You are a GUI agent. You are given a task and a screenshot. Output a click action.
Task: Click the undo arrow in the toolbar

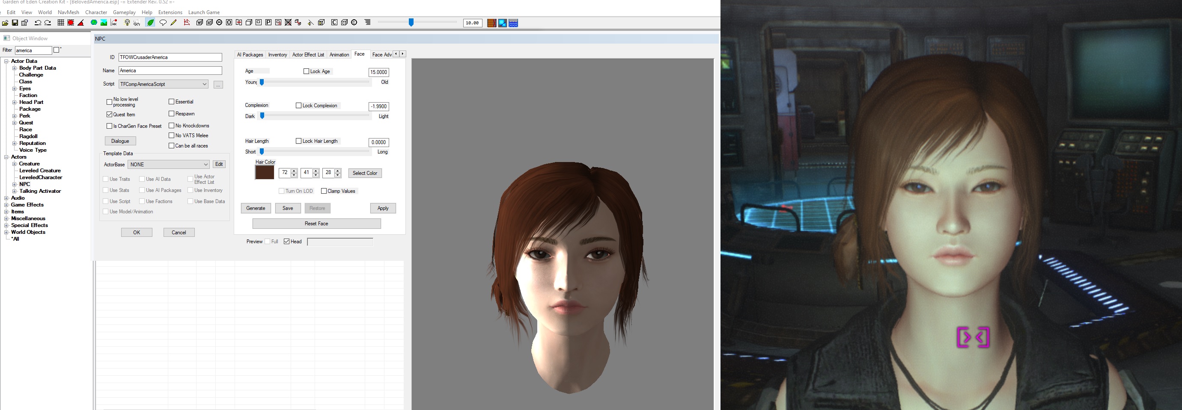coord(38,23)
